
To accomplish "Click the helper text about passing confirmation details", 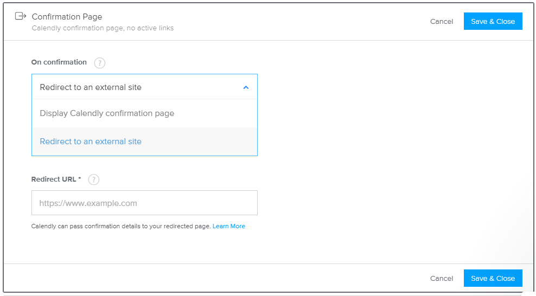I will pos(120,226).
